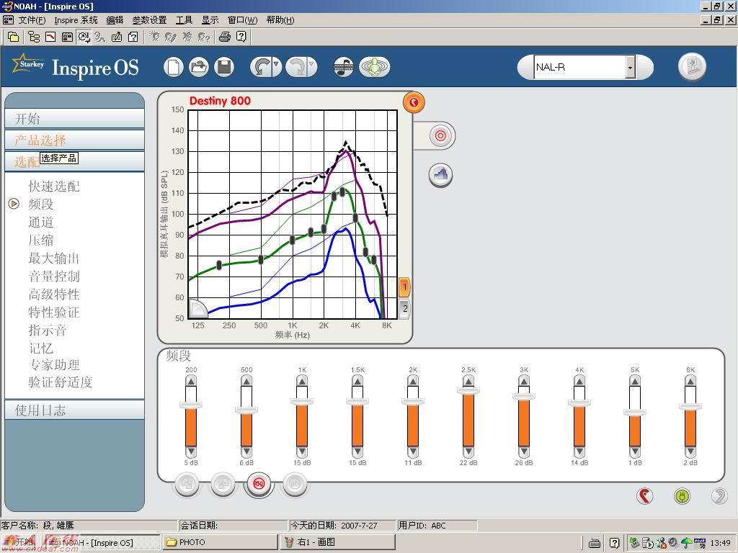Click the green connect plug icon
The image size is (738, 553).
682,495
